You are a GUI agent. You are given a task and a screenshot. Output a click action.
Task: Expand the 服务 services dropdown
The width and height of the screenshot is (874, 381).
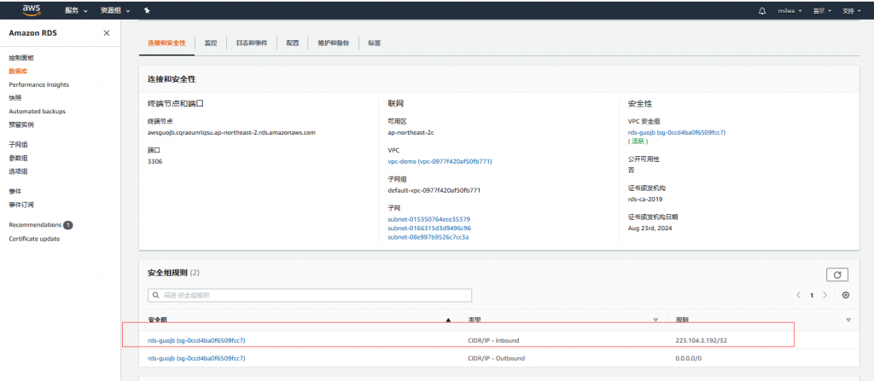[76, 10]
